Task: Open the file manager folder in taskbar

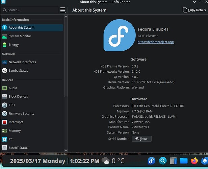Action: coord(184,161)
